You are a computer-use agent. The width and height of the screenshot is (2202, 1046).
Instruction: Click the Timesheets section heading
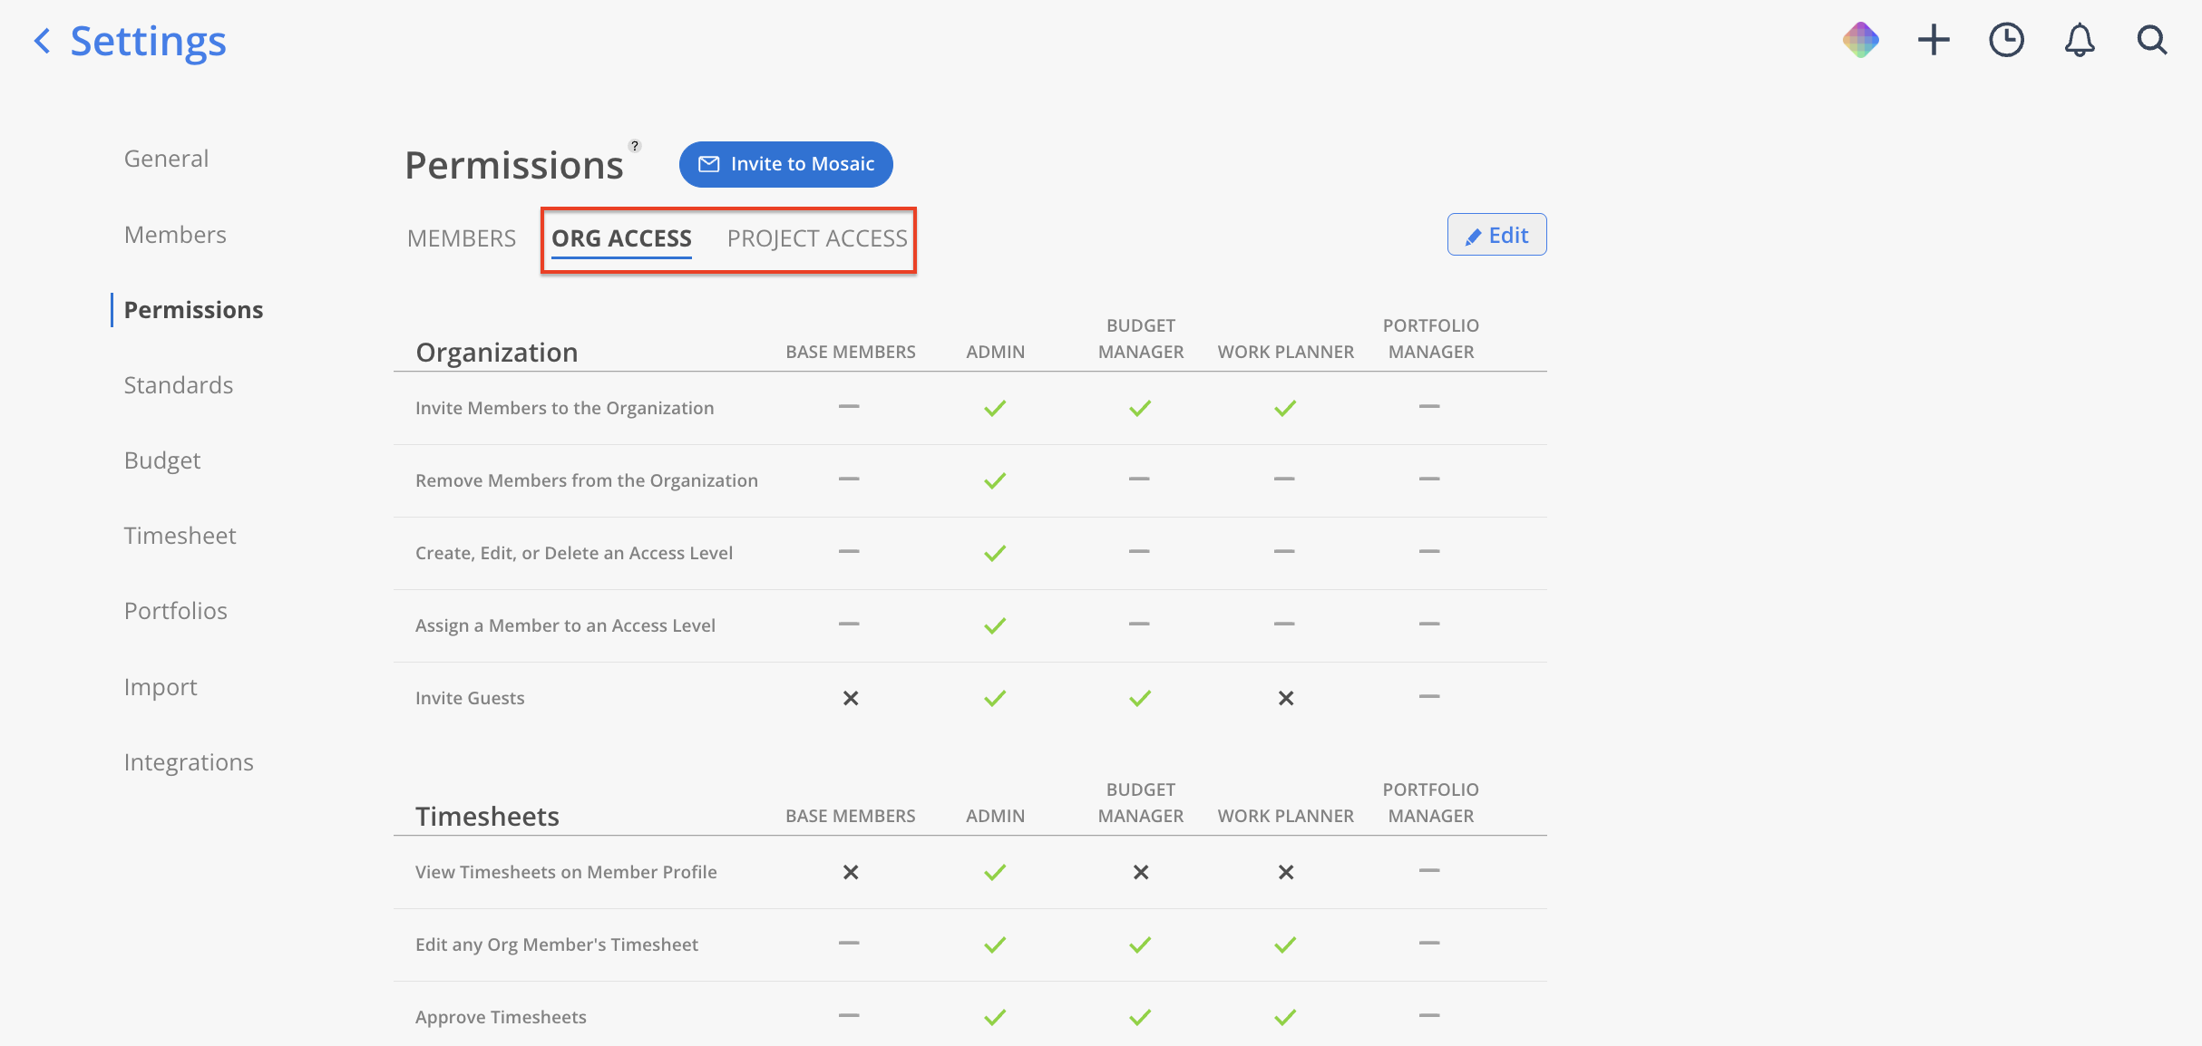(488, 816)
